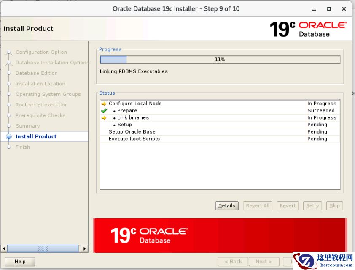The width and height of the screenshot is (355, 270).
Task: Click the Revert All button
Action: coord(258,206)
